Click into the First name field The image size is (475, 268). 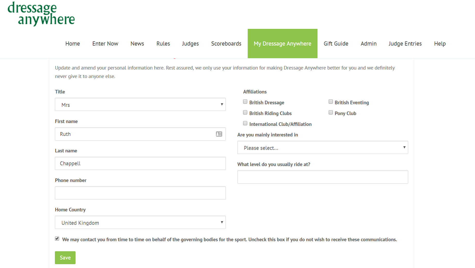(x=140, y=134)
